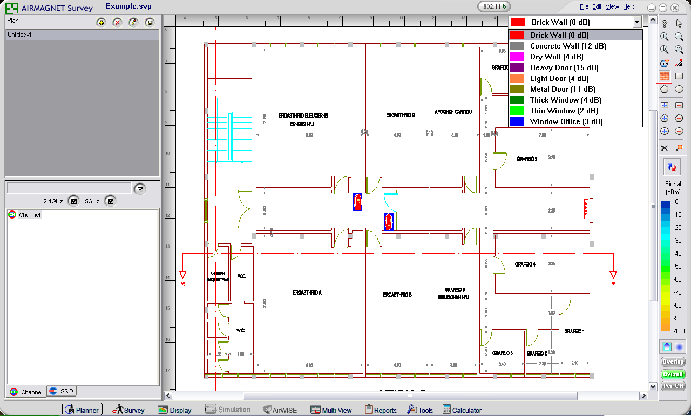Open the AirWISE tab

280,410
